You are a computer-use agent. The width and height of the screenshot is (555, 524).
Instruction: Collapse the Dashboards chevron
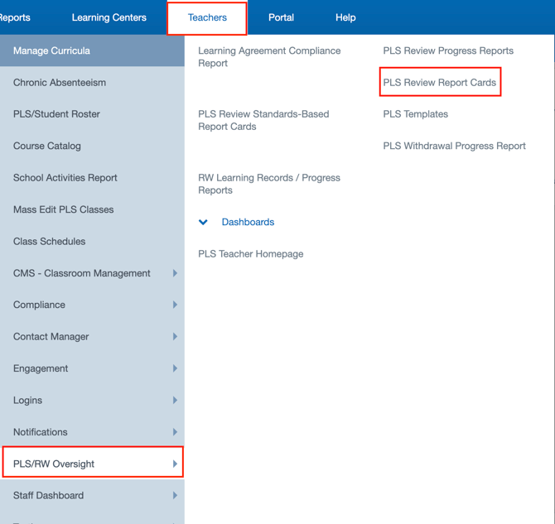point(203,223)
